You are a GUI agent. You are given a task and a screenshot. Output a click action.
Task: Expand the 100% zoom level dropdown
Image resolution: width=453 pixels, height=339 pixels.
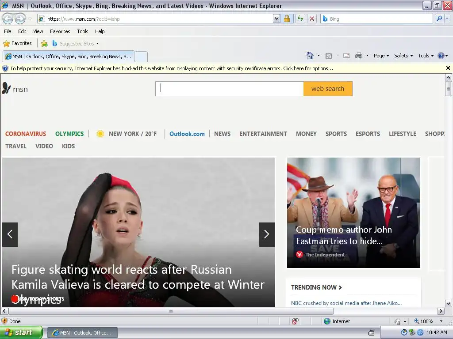click(441, 321)
